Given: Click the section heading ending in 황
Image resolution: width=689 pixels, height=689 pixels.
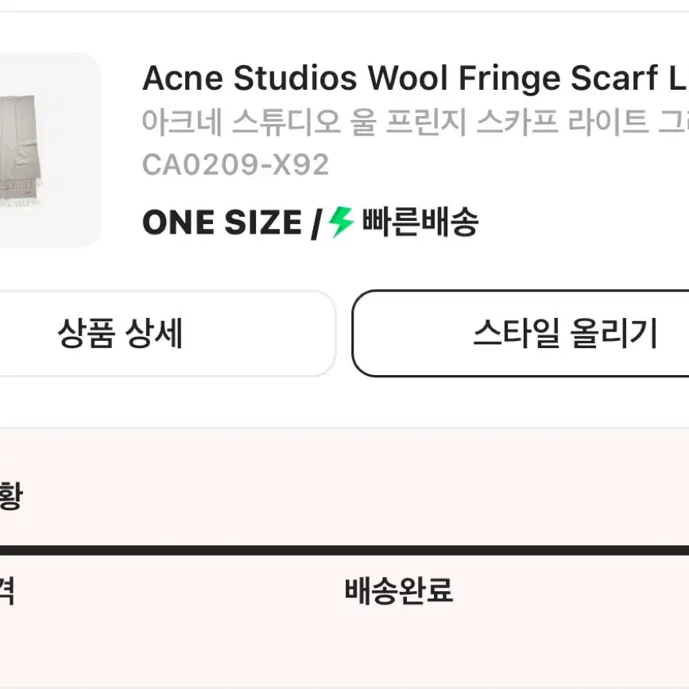Looking at the screenshot, I should click(10, 495).
